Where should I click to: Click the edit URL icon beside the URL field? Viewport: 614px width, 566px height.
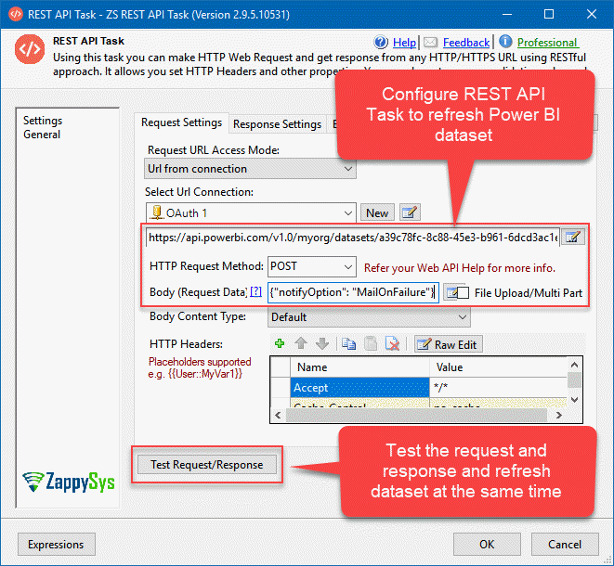tap(574, 238)
